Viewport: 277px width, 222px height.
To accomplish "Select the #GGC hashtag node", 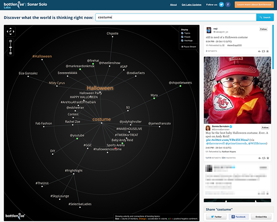I will click(x=87, y=145).
